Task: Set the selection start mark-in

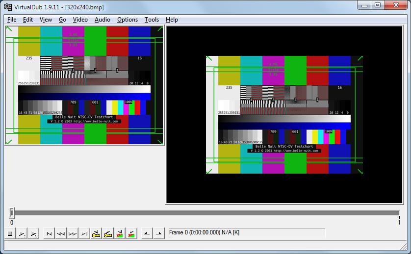Action: [x=147, y=233]
